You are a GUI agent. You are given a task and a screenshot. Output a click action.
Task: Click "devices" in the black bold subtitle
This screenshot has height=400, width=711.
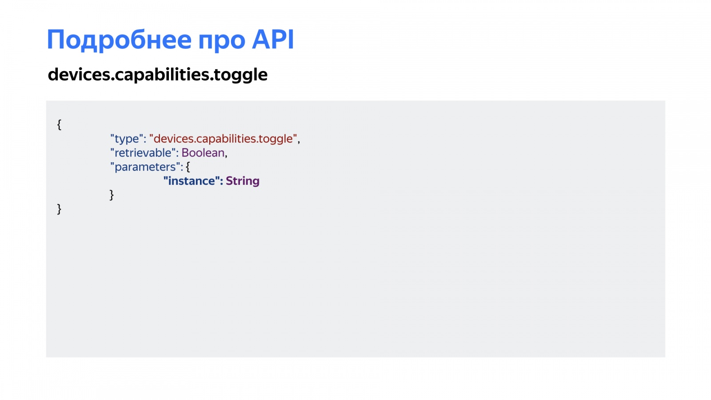[78, 74]
